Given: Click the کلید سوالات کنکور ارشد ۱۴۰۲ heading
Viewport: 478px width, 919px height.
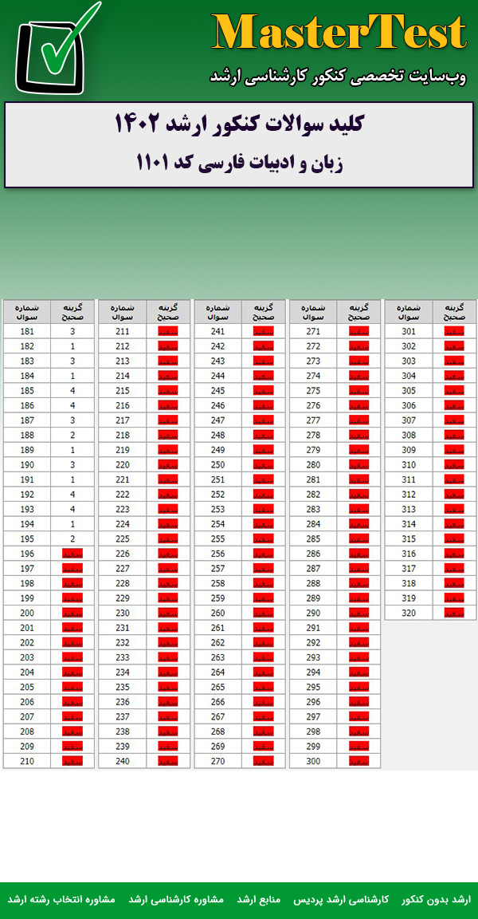Looking at the screenshot, I should click(x=239, y=125).
